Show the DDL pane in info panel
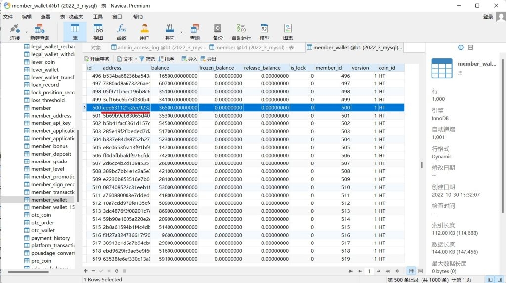The width and height of the screenshot is (506, 283). pos(470,48)
